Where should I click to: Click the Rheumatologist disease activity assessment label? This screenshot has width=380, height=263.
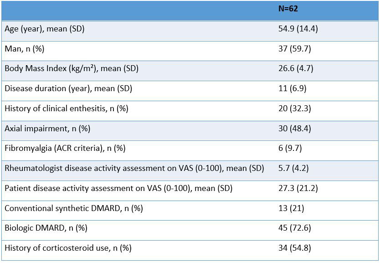click(134, 168)
